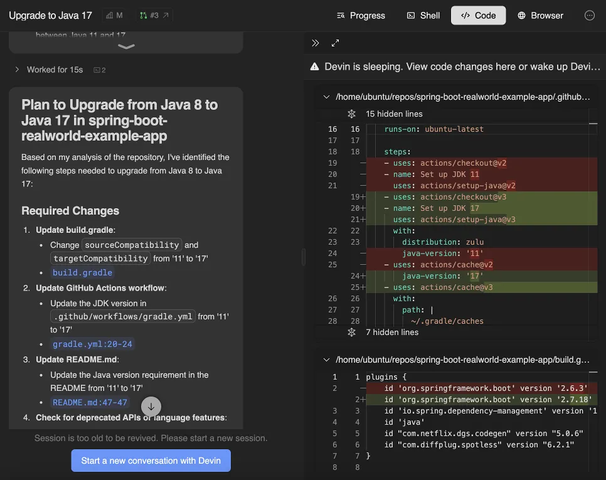Open the build.gradle file reference
The height and width of the screenshot is (480, 606).
(82, 272)
